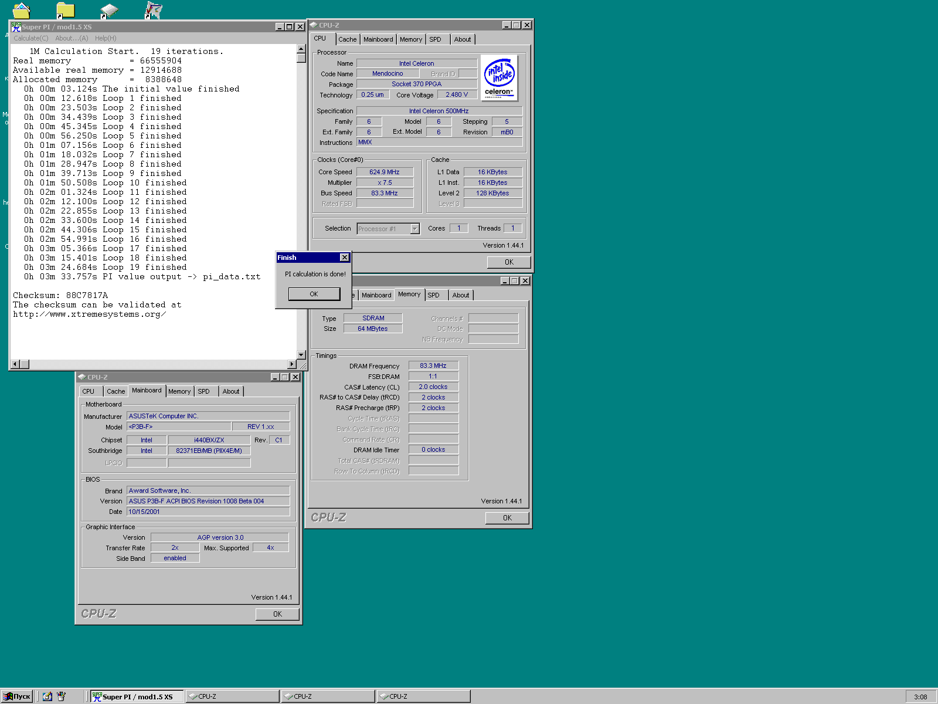Click Super PI vertical scrollbar up arrow

pos(301,49)
